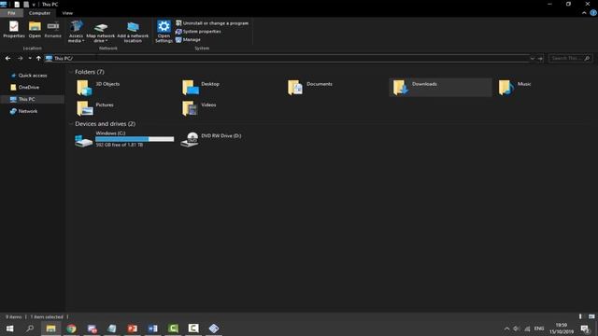Switch to details view in the status bar
598x336 pixels.
pos(580,316)
